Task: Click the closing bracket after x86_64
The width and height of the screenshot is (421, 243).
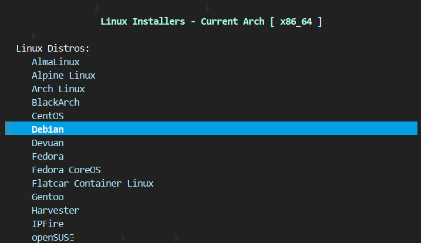Action: (x=319, y=21)
